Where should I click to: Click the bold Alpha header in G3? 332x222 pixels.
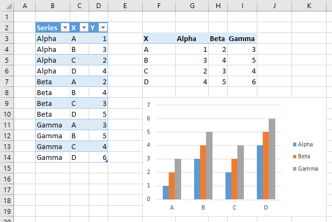point(192,38)
